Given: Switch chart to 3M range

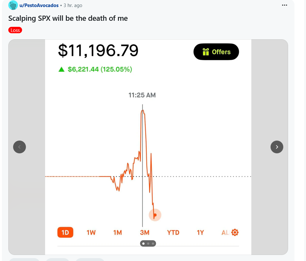Looking at the screenshot, I should coord(145,233).
